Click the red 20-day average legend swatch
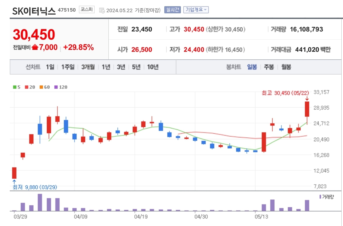Screen dimensions: 343x226 coord(27,87)
